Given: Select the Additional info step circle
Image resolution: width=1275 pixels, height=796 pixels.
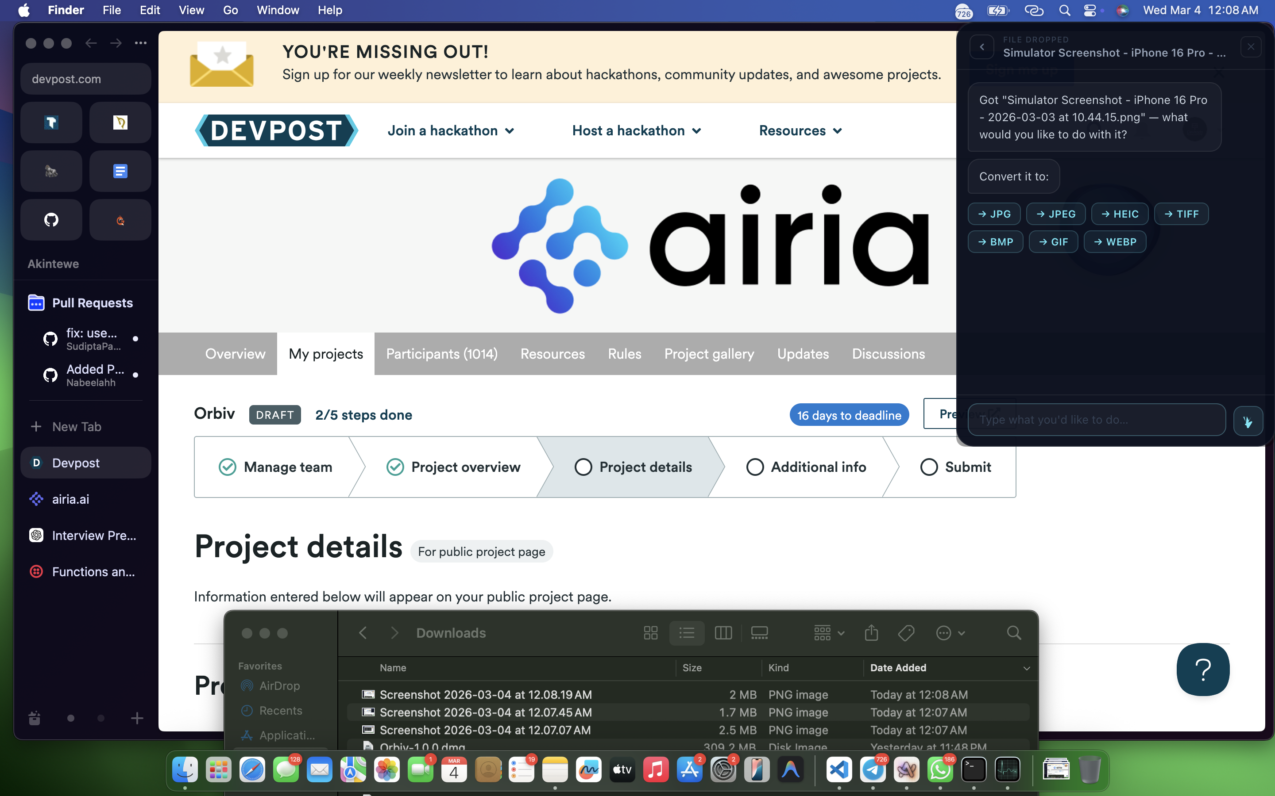Looking at the screenshot, I should 754,467.
